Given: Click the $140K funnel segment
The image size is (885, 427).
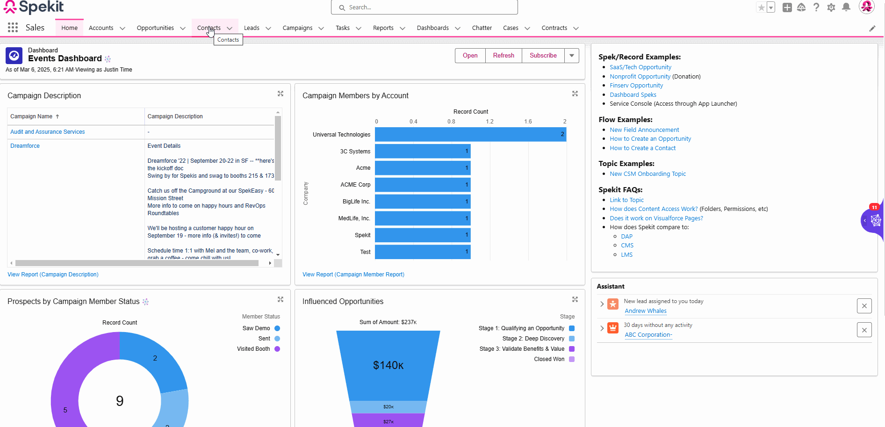Looking at the screenshot, I should pyautogui.click(x=389, y=365).
